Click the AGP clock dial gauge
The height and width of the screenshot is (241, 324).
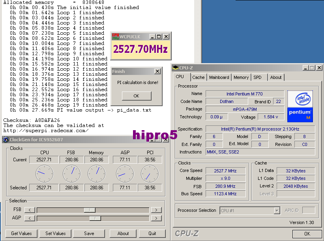coord(125,174)
